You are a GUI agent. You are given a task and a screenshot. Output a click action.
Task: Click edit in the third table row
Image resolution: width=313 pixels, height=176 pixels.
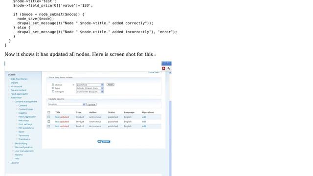coord(144,126)
